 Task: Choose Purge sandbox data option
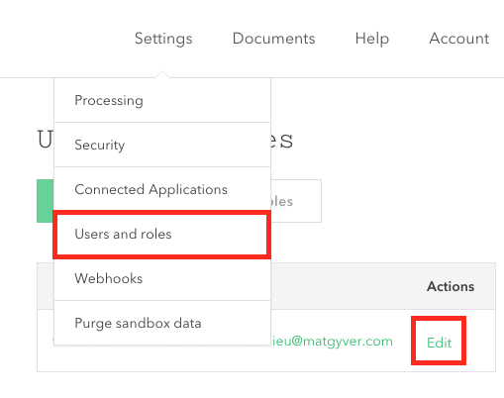[162, 323]
